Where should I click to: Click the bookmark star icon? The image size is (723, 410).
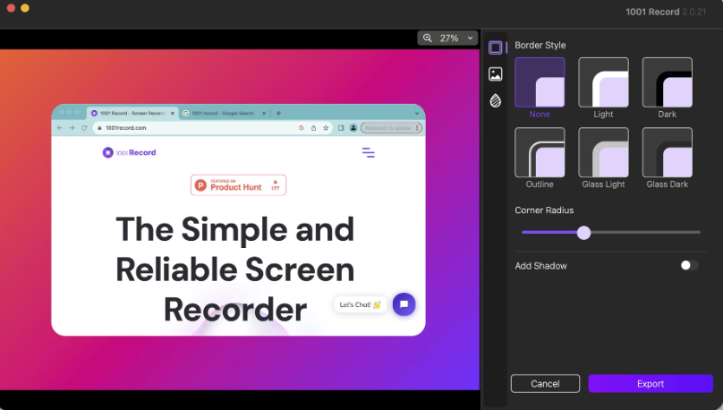point(326,128)
